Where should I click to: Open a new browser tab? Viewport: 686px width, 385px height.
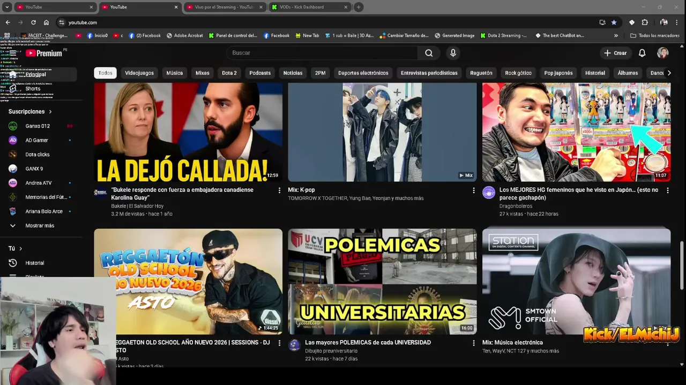click(359, 7)
